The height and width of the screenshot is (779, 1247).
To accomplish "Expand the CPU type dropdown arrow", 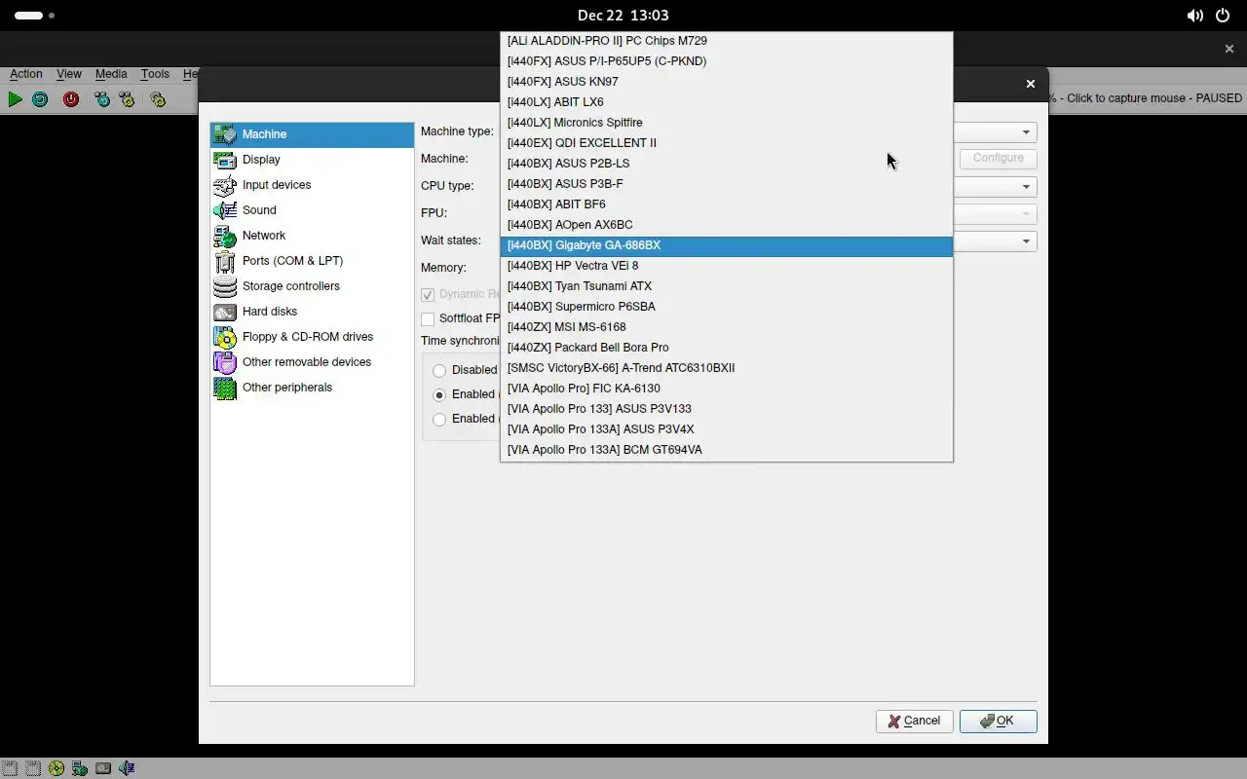I will (1026, 187).
